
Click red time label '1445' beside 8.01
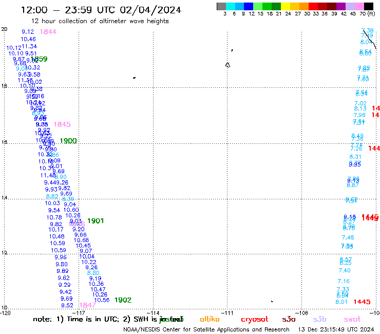coord(362,302)
